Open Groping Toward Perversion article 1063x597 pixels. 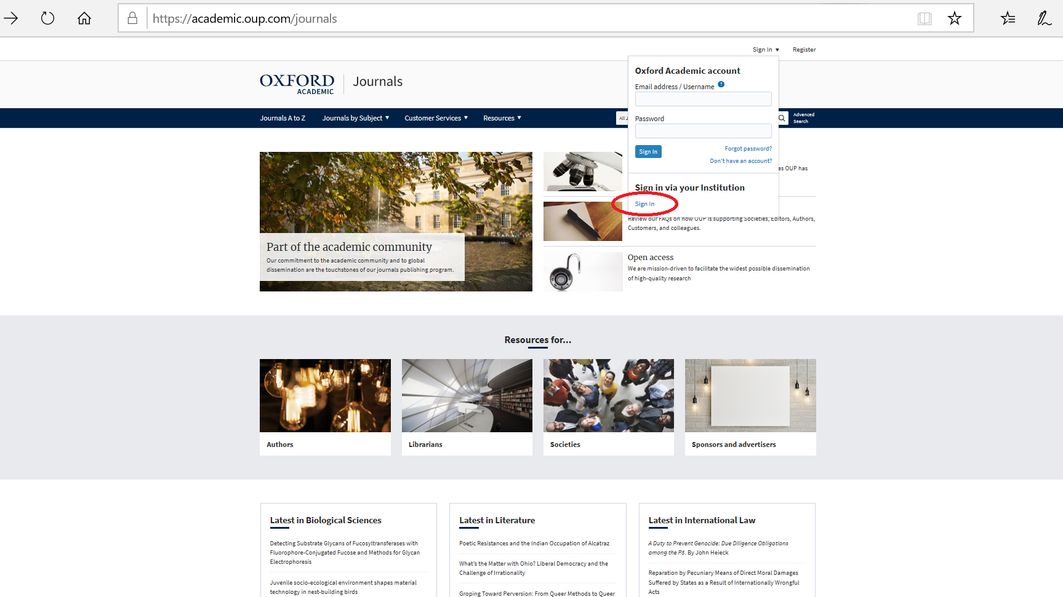pos(537,593)
